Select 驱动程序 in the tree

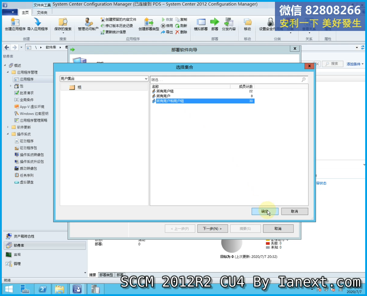24,141
